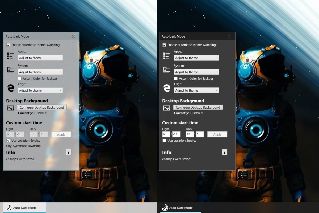Open the Edge dropdown in the dark window
Image resolution: width=319 pixels, height=213 pixels.
(x=196, y=91)
